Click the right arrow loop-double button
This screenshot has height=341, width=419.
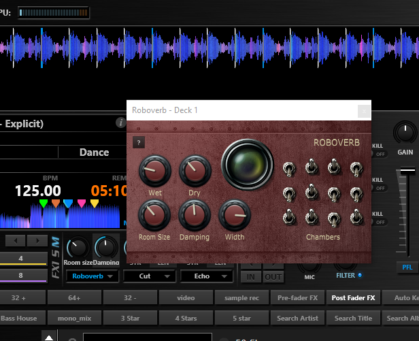(x=37, y=241)
